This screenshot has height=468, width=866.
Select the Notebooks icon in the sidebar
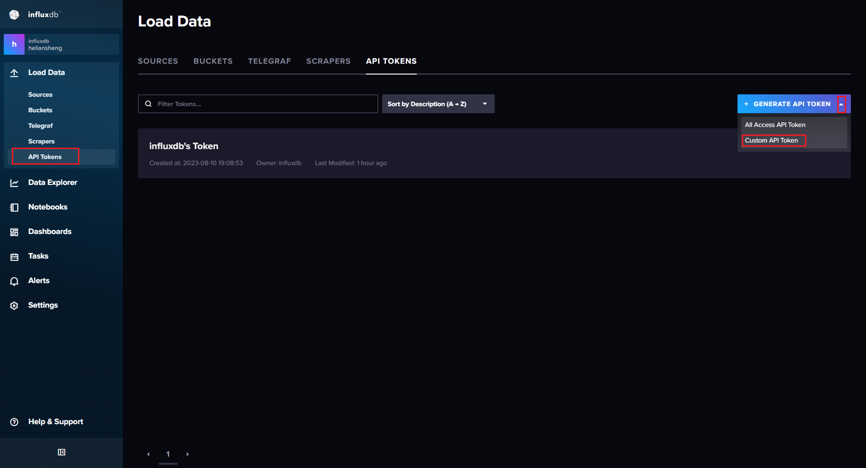(x=14, y=207)
